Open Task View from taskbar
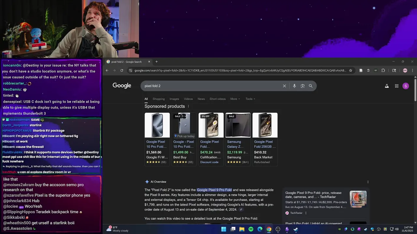Viewport: 417px width, 234px height. pyautogui.click(x=233, y=229)
